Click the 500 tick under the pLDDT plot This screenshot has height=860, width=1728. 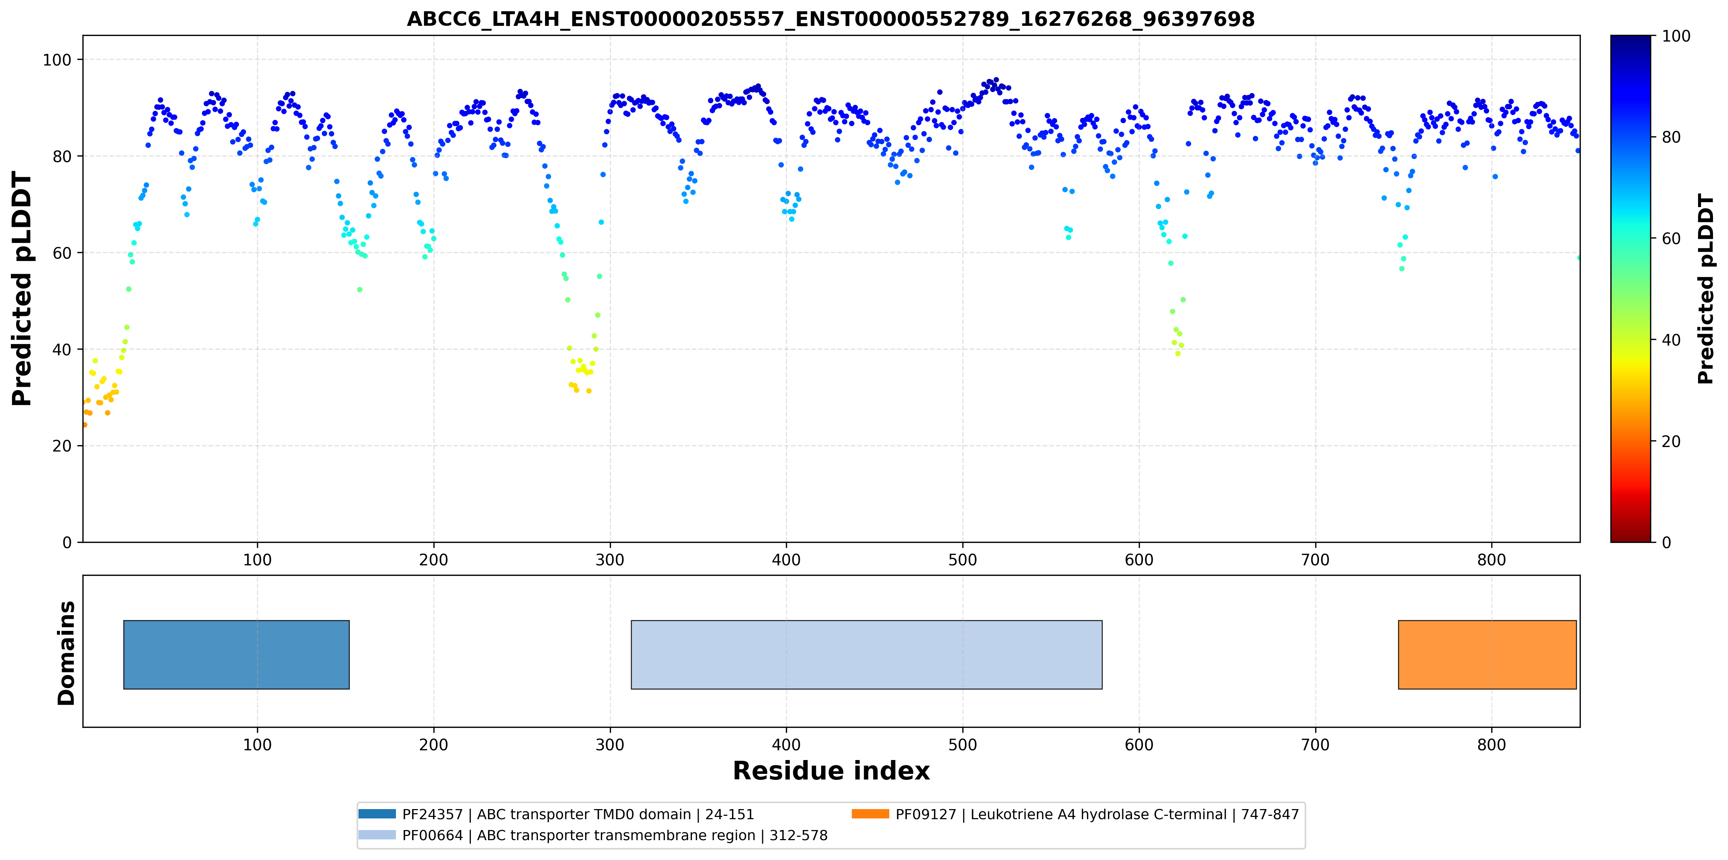click(963, 559)
